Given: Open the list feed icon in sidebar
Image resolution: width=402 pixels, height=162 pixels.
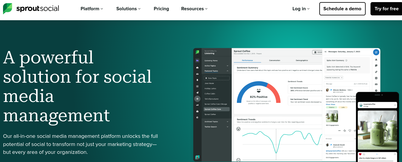Looking at the screenshot, I should tap(197, 86).
